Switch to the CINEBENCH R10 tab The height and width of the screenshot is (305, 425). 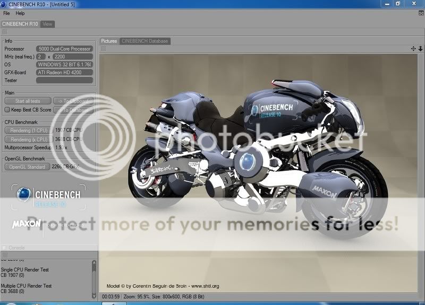point(20,24)
